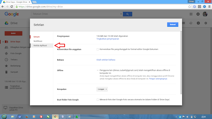This screenshot has height=119, width=212.
Task: Open the Drive settings gear icon
Action: click(x=206, y=23)
